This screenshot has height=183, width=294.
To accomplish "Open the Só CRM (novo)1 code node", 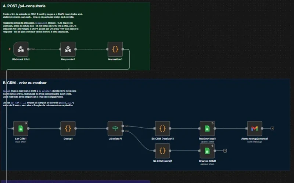I will click(162, 151).
